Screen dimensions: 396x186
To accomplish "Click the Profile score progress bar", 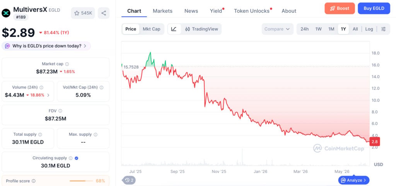I will pyautogui.click(x=81, y=181).
